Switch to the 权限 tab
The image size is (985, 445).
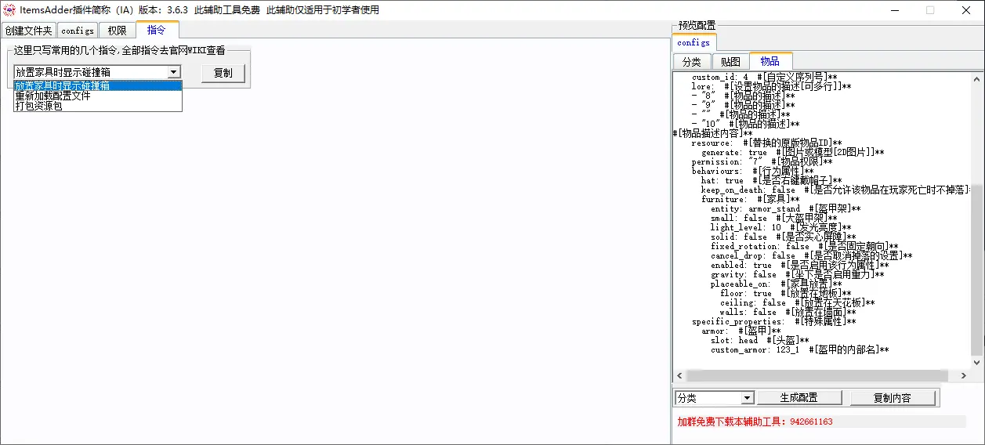(117, 31)
